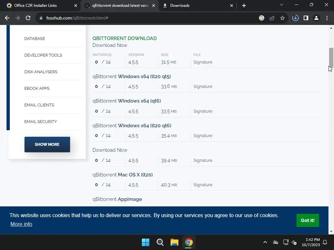Click the SHOW MORE button
Image resolution: width=334 pixels, height=250 pixels.
47,145
